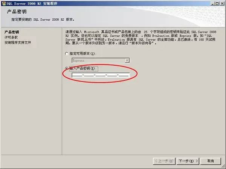
Task: Click the vertical divider beside the steps sidebar
Action: pos(62,91)
